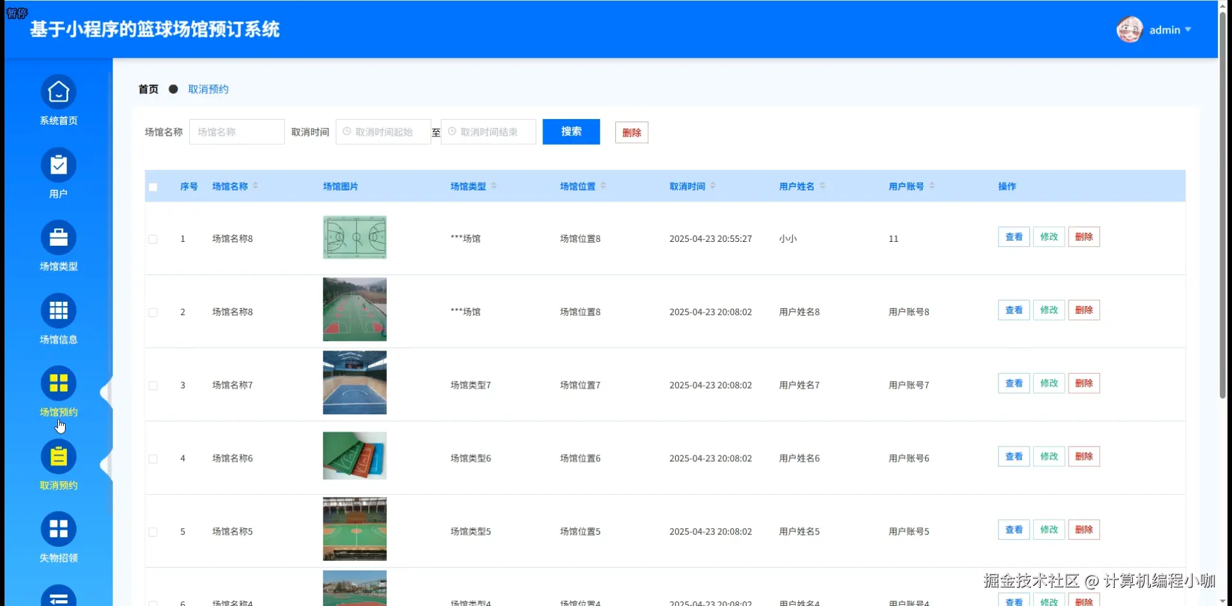Delete row 5 with 删除 button
This screenshot has height=606, width=1232.
point(1084,529)
